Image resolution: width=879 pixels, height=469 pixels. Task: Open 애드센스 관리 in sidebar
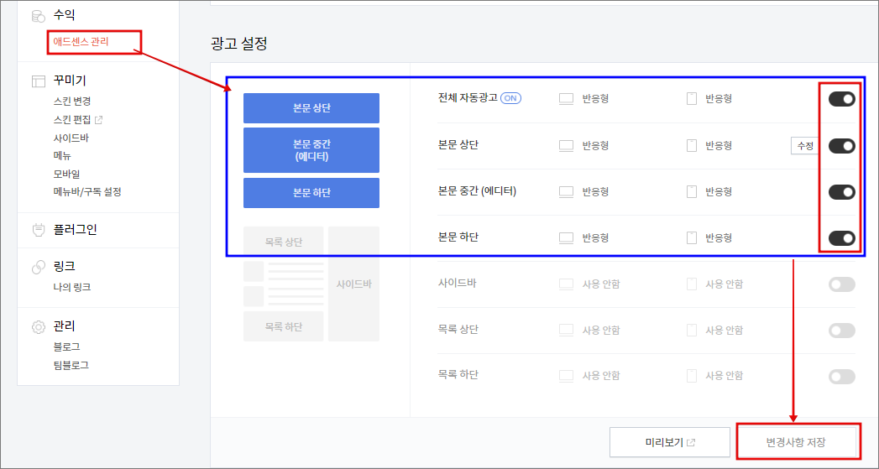[81, 41]
